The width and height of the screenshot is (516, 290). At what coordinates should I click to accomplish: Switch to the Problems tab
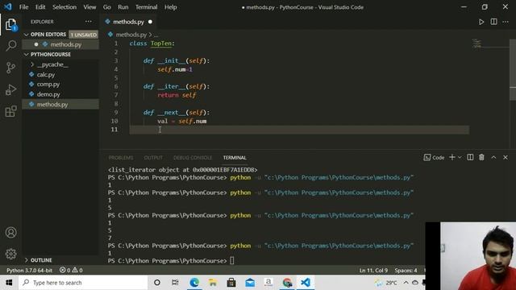tap(121, 158)
